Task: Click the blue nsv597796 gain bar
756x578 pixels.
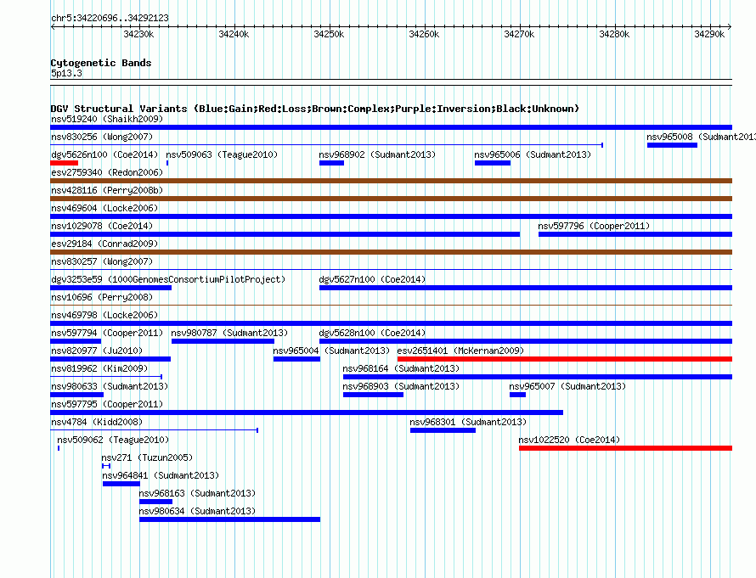Action: coord(635,234)
